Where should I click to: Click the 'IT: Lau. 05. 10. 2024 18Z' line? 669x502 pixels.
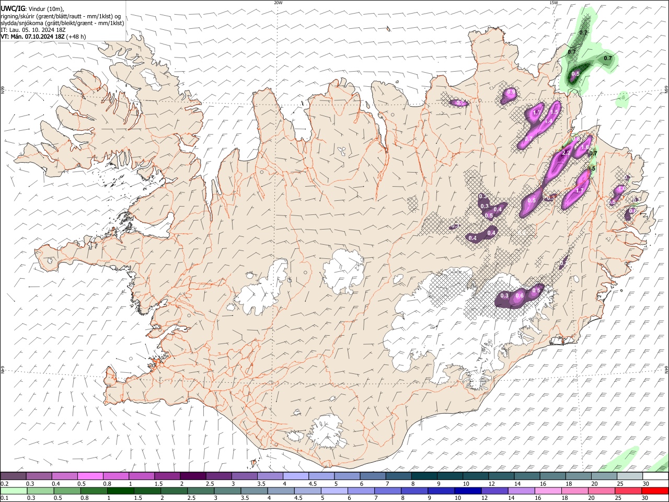(x=33, y=30)
